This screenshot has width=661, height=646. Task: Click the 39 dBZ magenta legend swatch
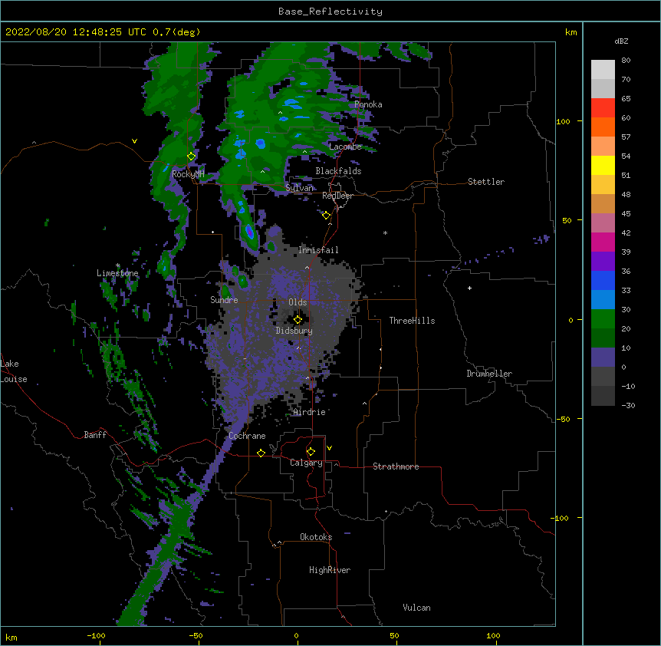(x=603, y=242)
